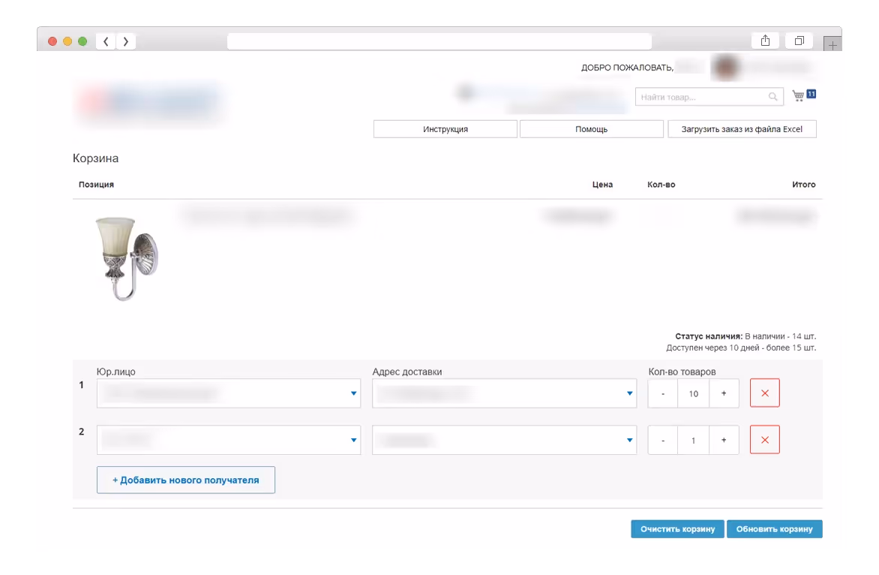Decrease quantity for recipient 2 with minus

tap(662, 441)
